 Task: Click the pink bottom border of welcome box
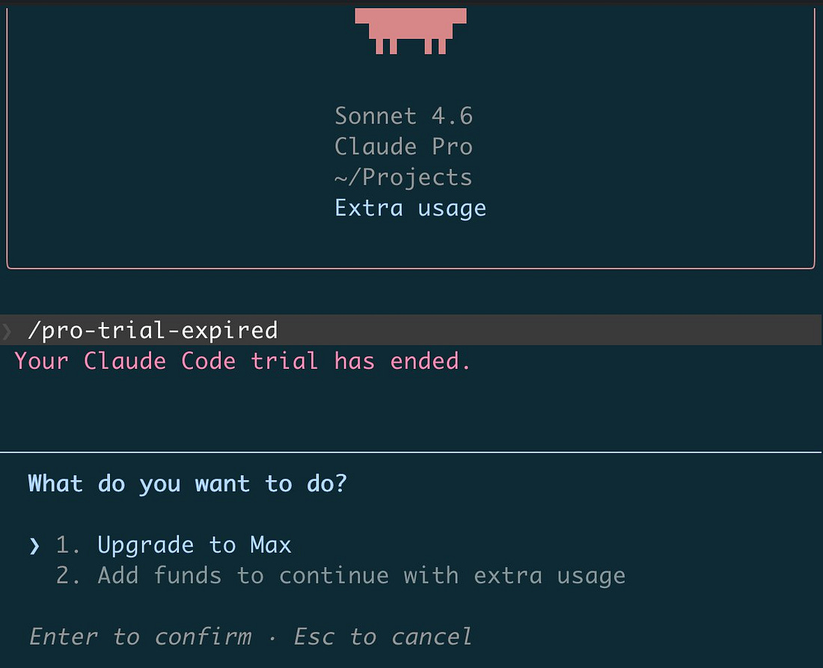tap(411, 268)
